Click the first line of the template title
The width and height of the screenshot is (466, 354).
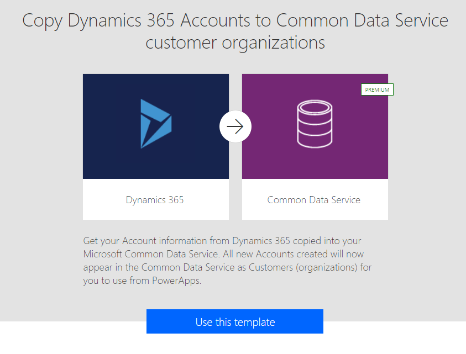point(235,21)
